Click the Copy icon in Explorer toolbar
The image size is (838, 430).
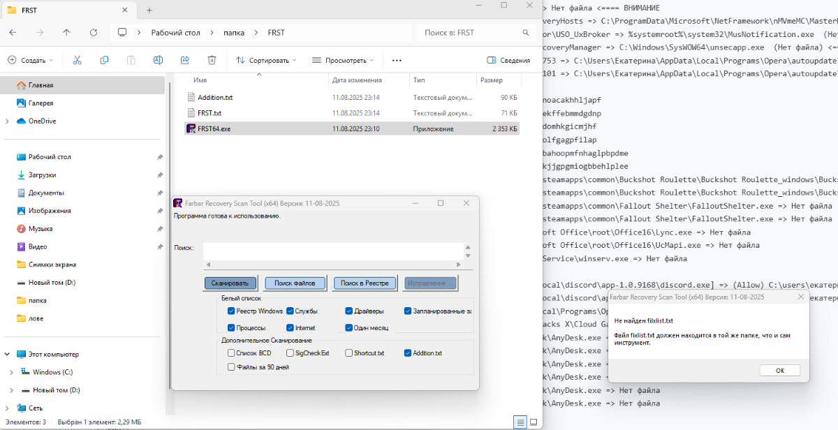pos(104,60)
